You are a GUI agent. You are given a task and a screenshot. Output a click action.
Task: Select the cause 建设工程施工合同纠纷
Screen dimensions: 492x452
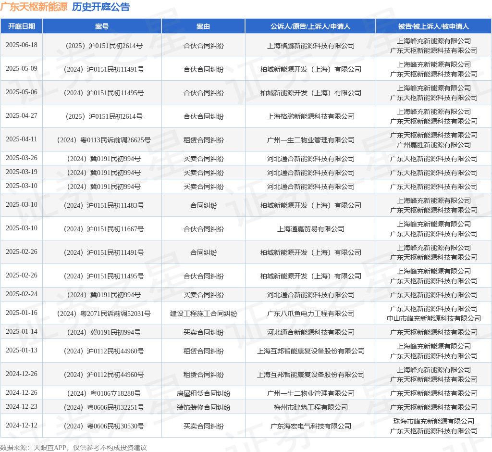tap(203, 314)
